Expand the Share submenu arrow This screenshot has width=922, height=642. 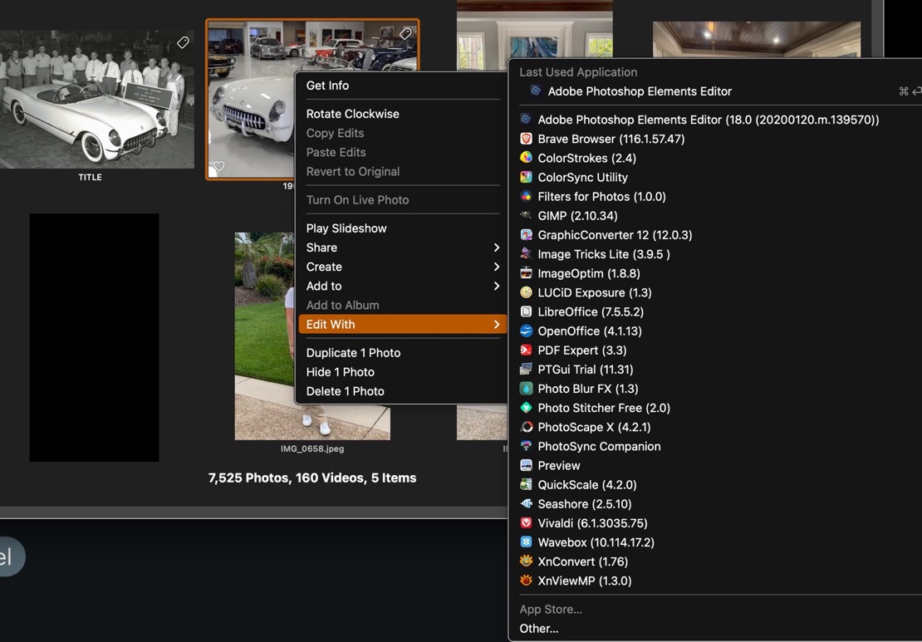click(496, 247)
